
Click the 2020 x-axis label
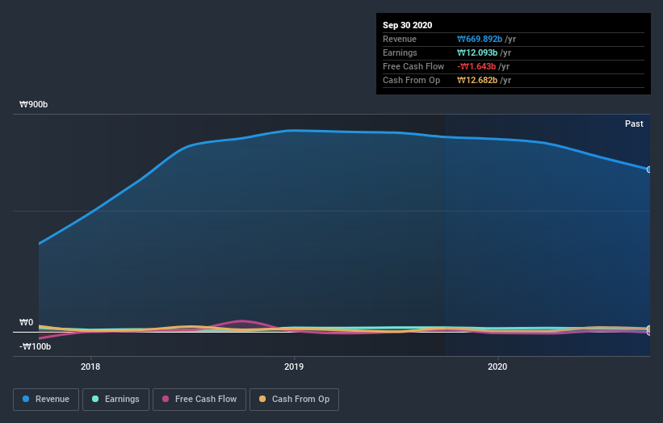click(497, 366)
